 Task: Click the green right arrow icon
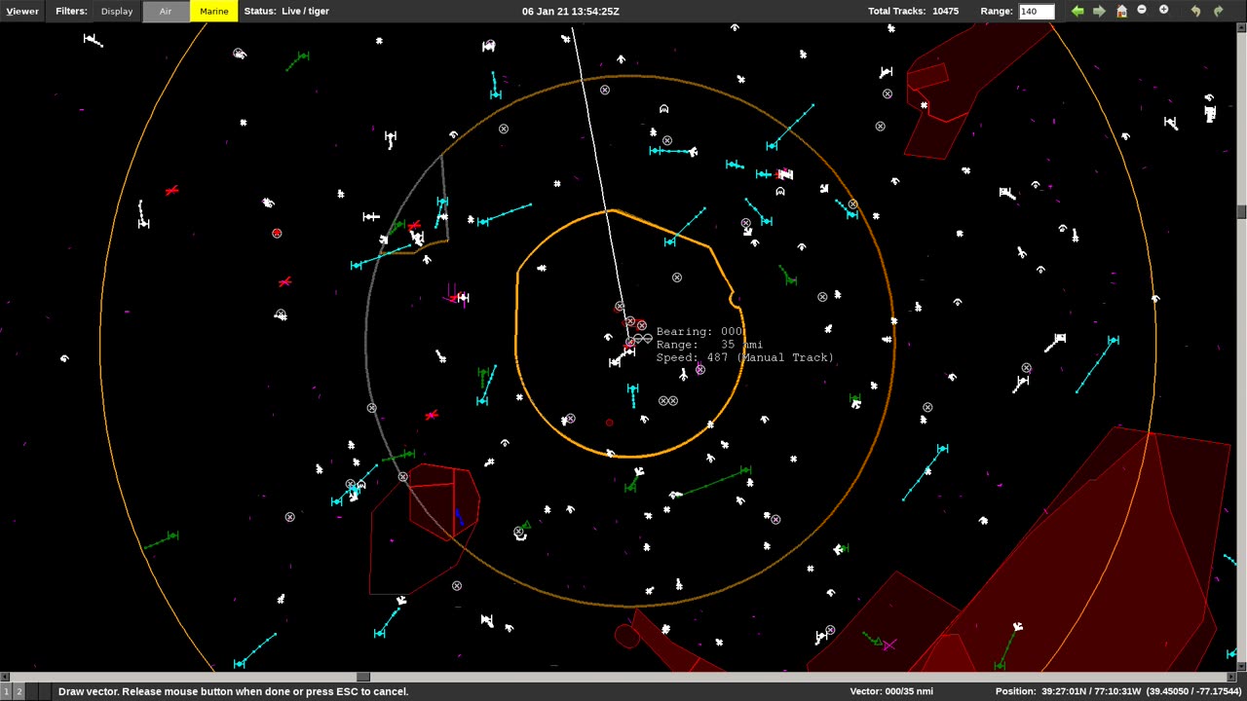point(1099,11)
